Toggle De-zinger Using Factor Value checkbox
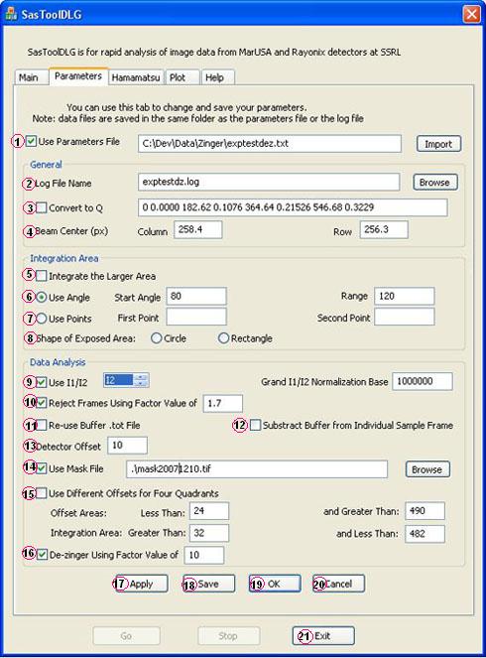The width and height of the screenshot is (486, 658). [42, 555]
